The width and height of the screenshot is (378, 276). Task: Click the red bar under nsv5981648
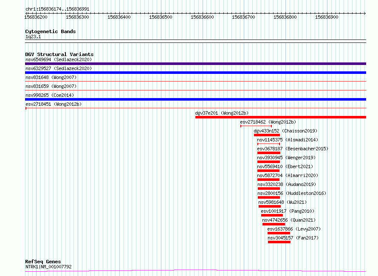point(270,206)
